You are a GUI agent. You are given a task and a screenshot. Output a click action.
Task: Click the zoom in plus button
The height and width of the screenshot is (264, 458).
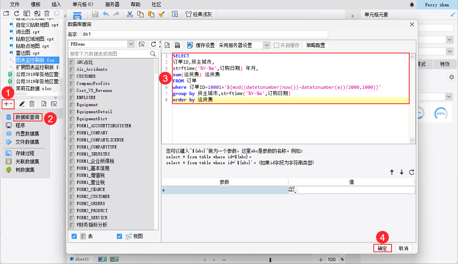click(321, 260)
